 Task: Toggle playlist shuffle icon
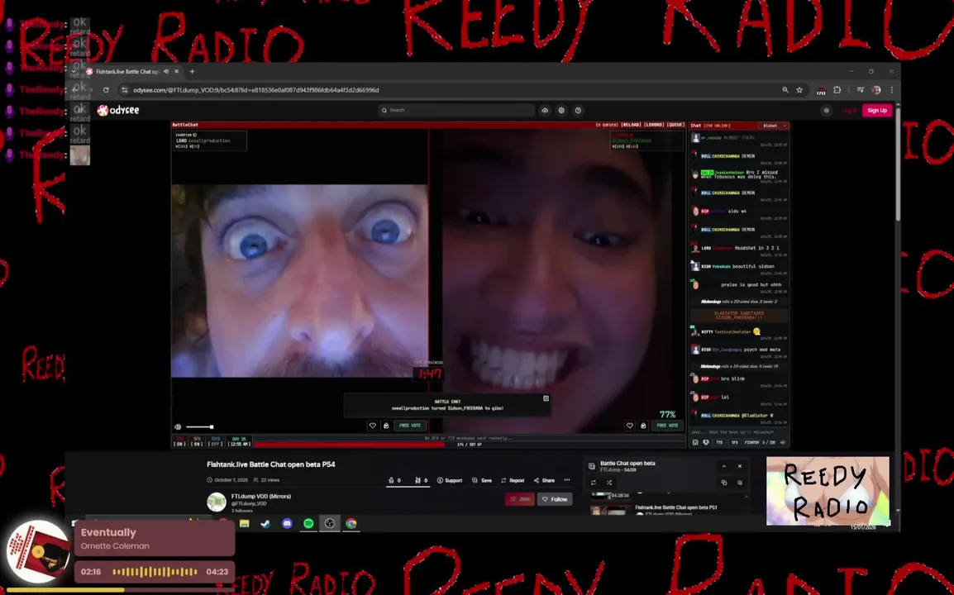(x=609, y=483)
